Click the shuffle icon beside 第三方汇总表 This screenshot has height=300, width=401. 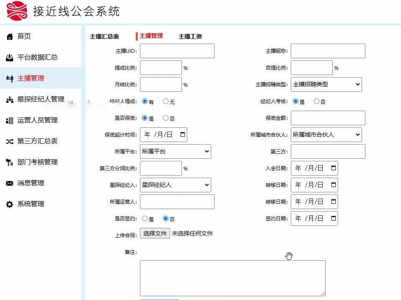pyautogui.click(x=10, y=142)
